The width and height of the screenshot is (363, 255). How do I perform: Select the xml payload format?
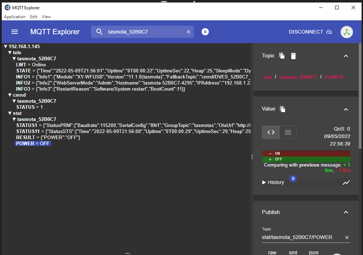[293, 253]
